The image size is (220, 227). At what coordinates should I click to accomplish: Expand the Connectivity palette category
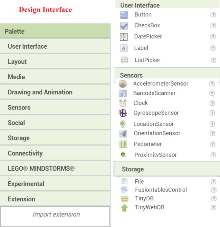pyautogui.click(x=55, y=154)
